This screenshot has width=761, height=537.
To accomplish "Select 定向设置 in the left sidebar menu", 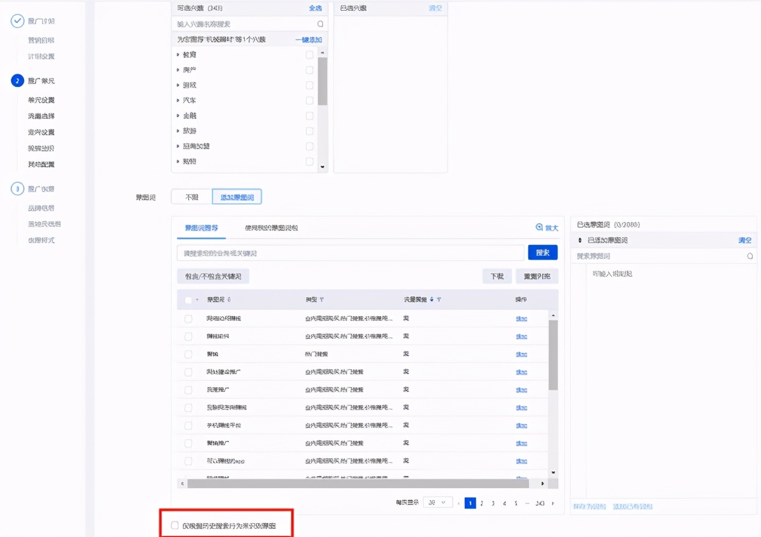I will [42, 132].
